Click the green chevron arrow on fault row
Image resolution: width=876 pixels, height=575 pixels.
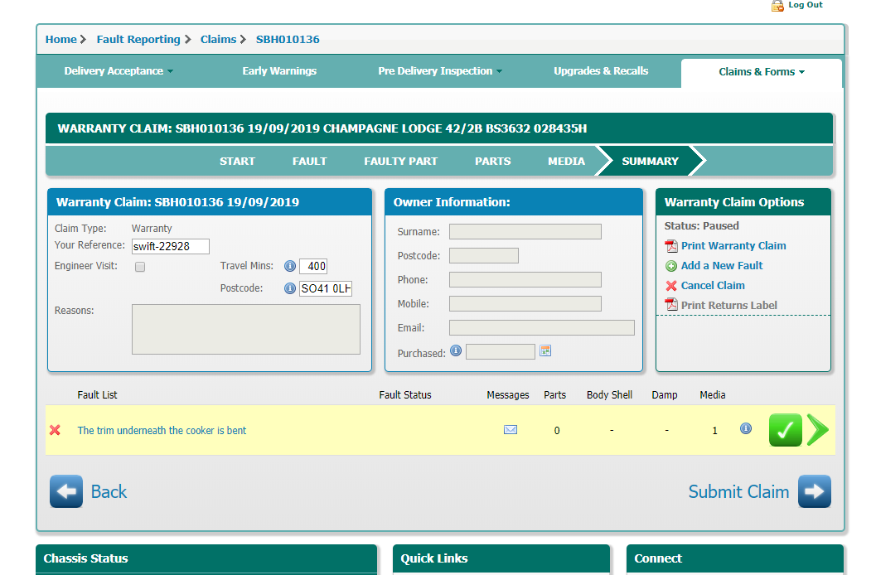point(817,430)
